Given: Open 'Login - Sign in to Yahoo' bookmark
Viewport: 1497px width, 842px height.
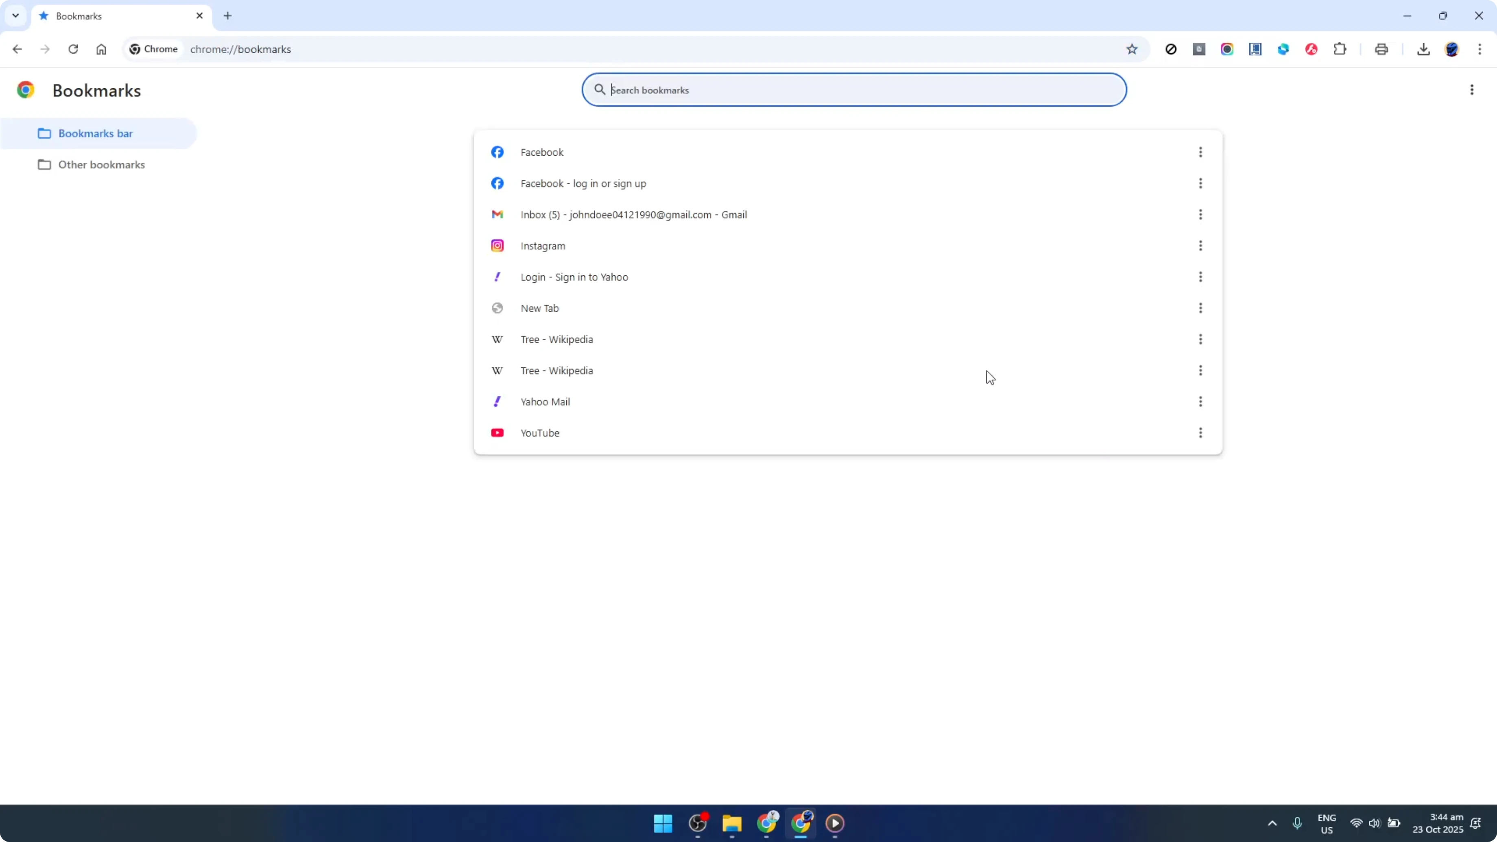Looking at the screenshot, I should pyautogui.click(x=848, y=277).
